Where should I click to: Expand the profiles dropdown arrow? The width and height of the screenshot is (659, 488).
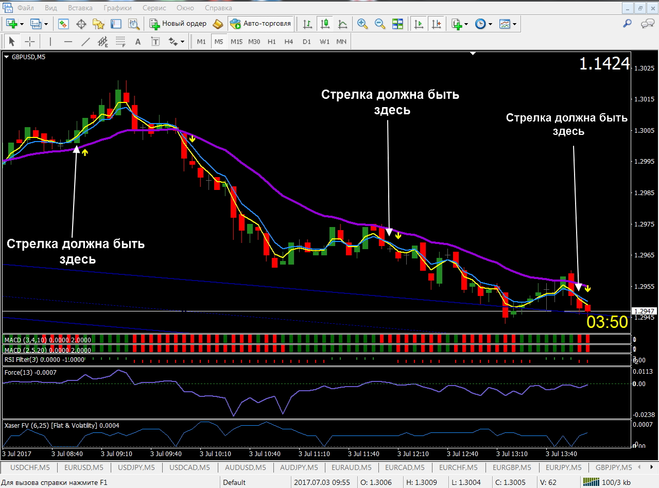pos(46,24)
